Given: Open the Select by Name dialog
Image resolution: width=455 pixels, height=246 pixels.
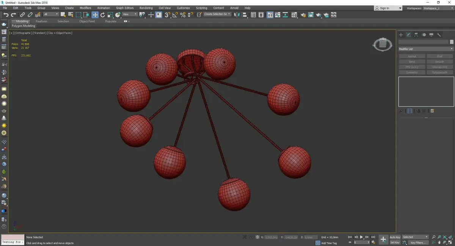Looking at the screenshot, I should 71,15.
